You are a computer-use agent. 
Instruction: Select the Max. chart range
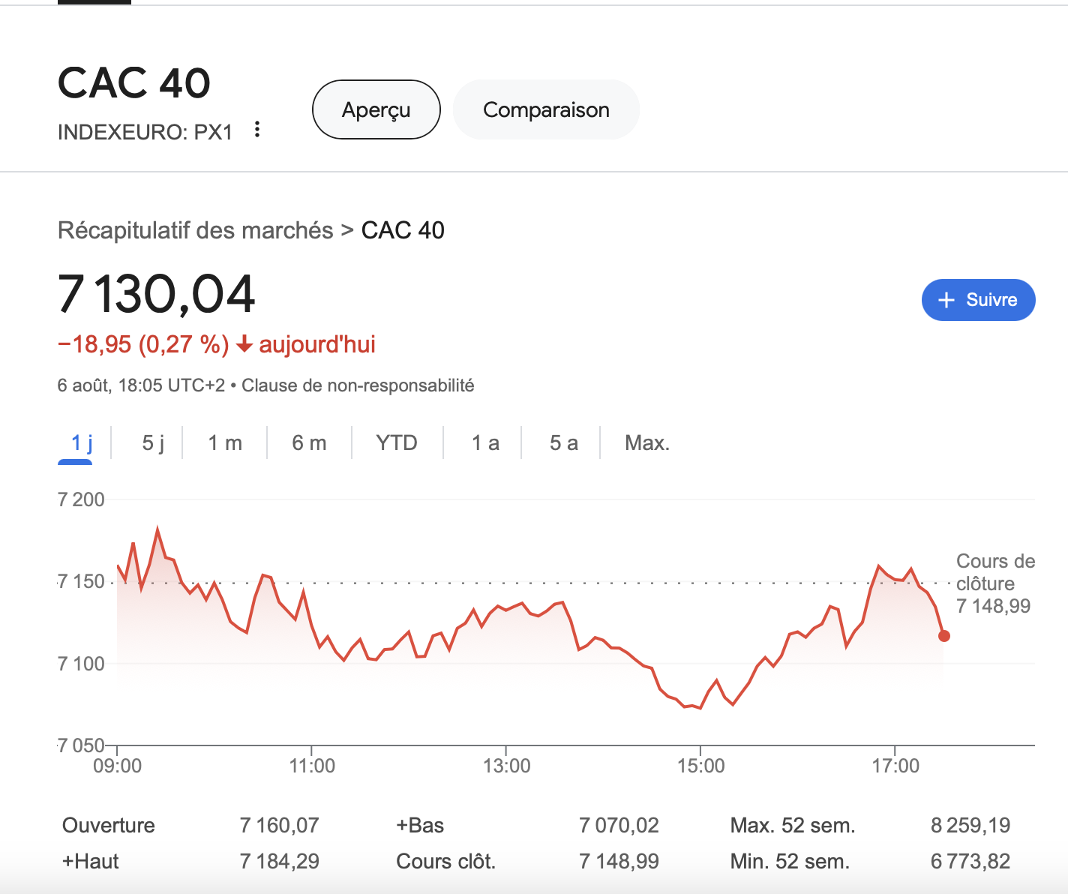(x=646, y=443)
